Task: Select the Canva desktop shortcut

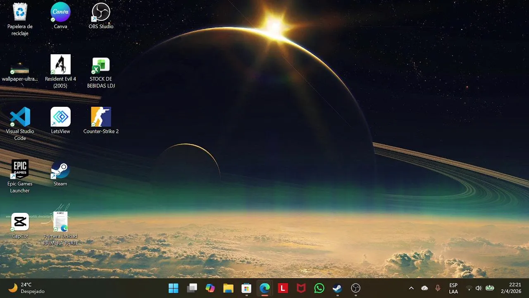Action: [60, 16]
